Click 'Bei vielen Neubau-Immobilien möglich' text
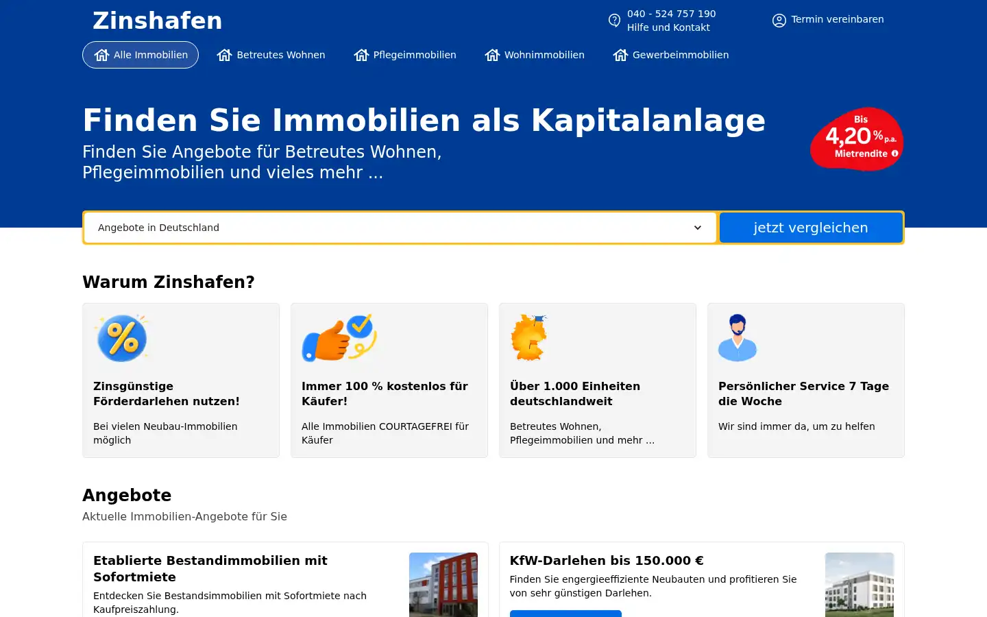Screen dimensions: 987x617 165,433
